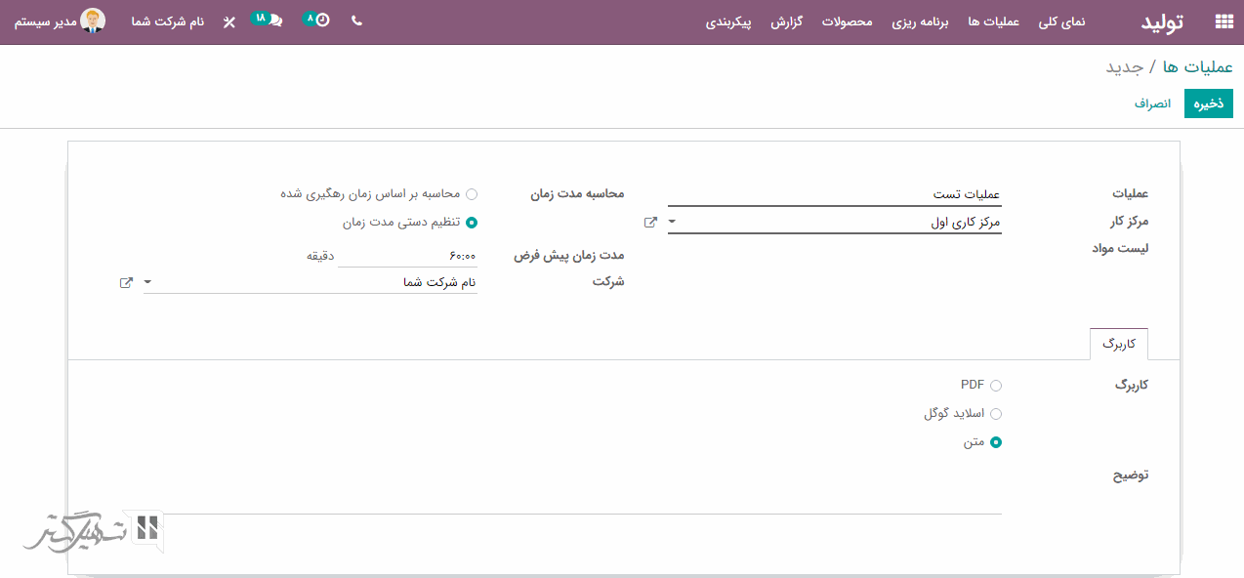This screenshot has width=1244, height=578.
Task: Expand the company 'نام شرکت شما' dropdown field
Action: 147,282
